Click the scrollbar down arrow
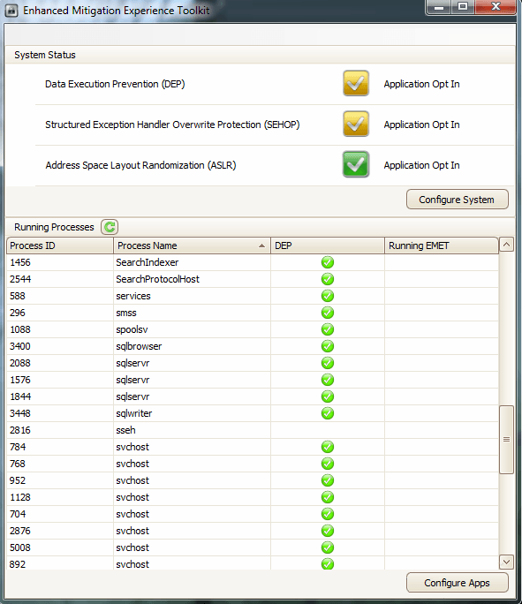Screen dimensions: 522x604 [x=506, y=562]
